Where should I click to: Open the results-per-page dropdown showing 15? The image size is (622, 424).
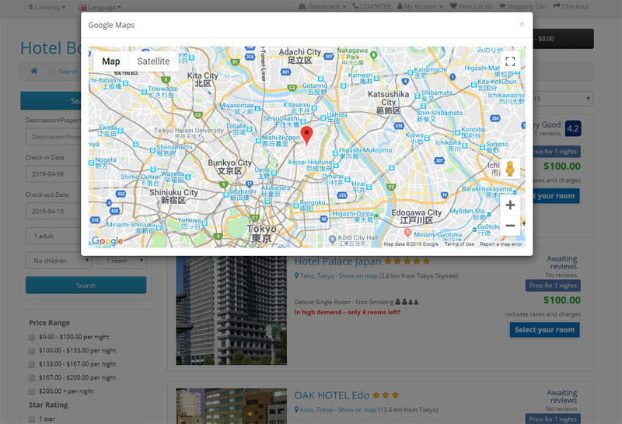[x=562, y=99]
